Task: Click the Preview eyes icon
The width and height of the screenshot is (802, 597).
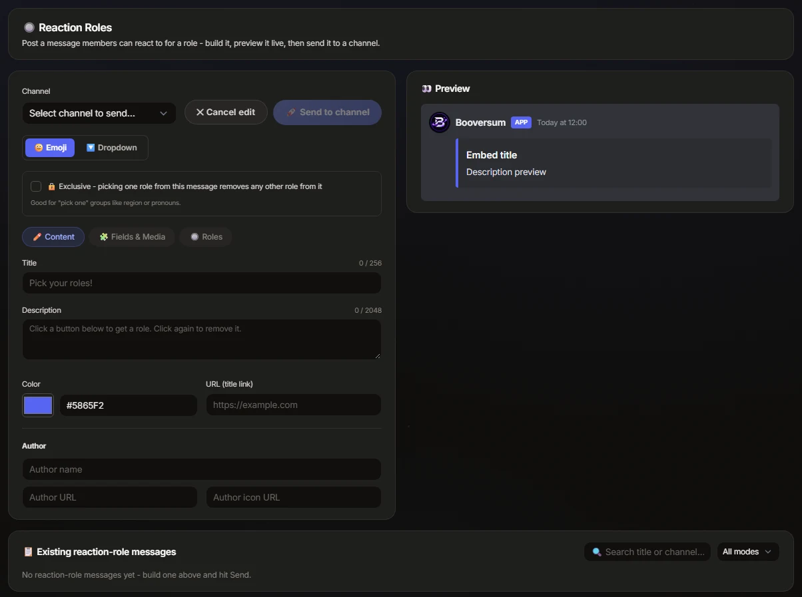Action: tap(426, 89)
